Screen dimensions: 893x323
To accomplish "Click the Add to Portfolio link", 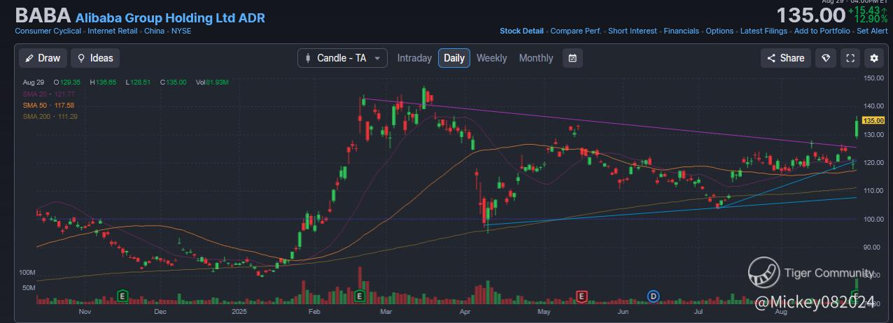I will pyautogui.click(x=822, y=31).
